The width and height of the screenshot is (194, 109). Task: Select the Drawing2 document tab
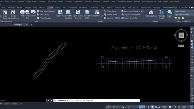18,25
